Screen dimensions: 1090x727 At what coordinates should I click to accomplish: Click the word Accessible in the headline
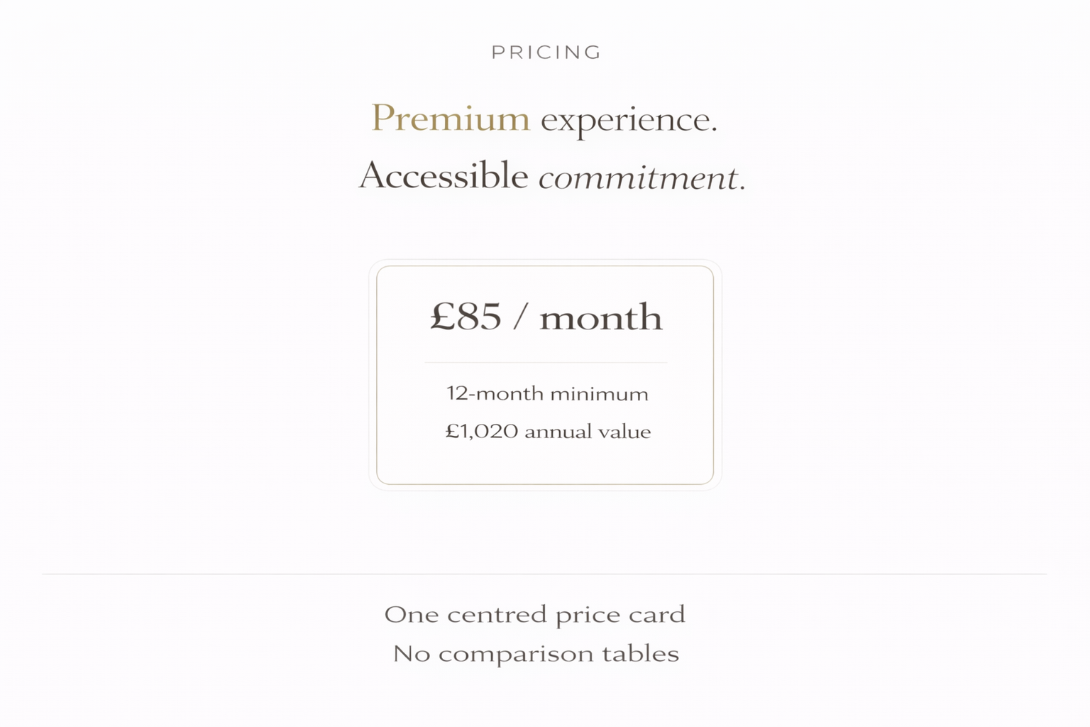pyautogui.click(x=444, y=175)
